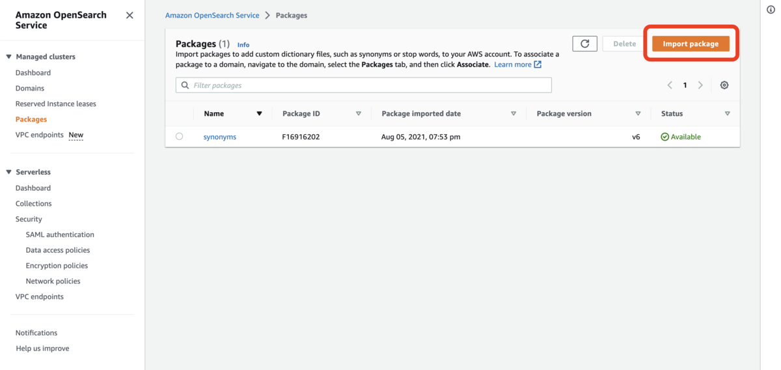Collapse the Serverless section
The width and height of the screenshot is (781, 370).
pos(8,172)
